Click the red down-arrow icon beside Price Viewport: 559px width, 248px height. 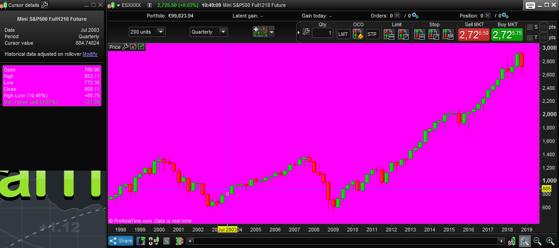click(x=133, y=47)
